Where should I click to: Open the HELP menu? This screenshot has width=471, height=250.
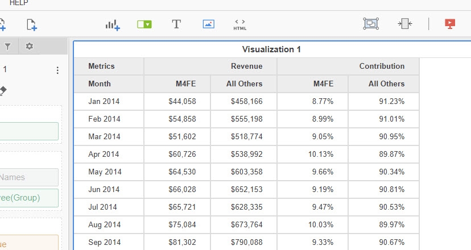click(x=19, y=3)
